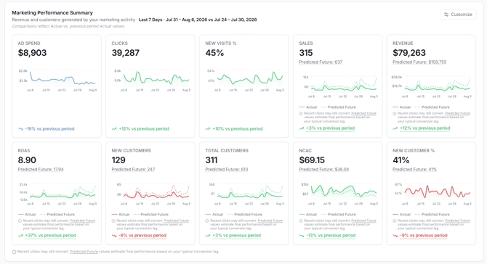
Task: Toggle the Actual legend in the ROAS chart
Action: click(x=27, y=215)
